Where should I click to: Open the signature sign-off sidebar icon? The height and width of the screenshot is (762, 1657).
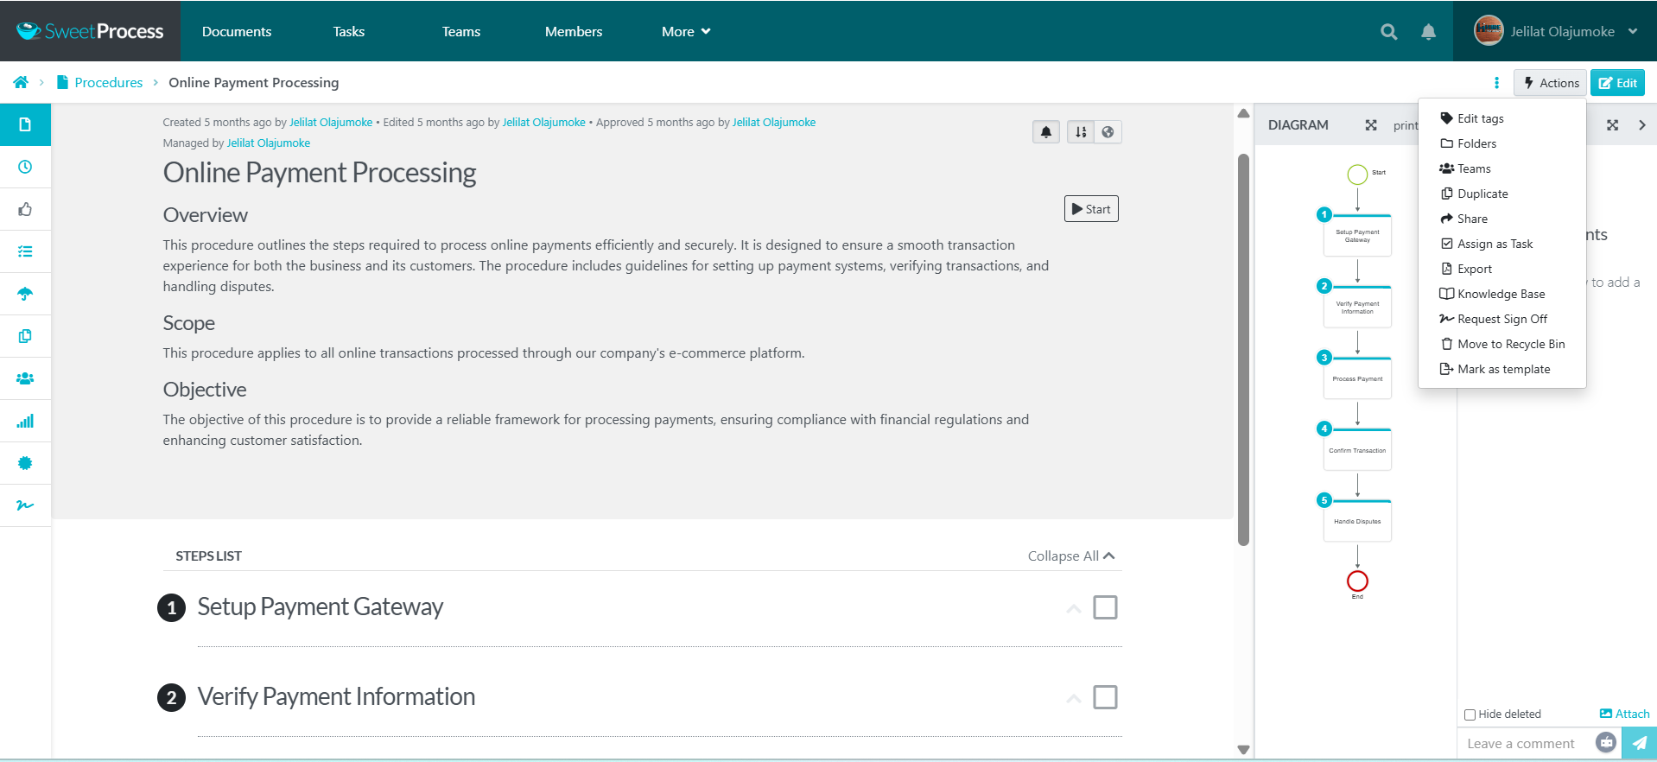[25, 505]
